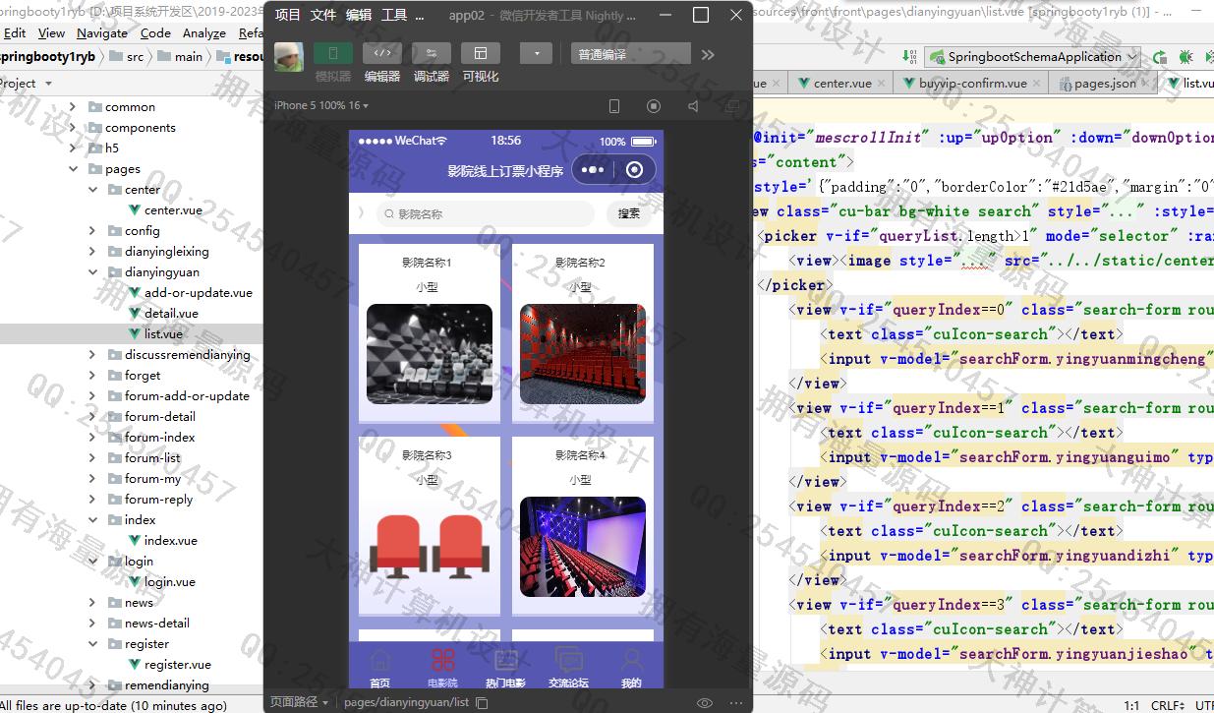Expand the dianyingleixing folder

[x=92, y=252]
